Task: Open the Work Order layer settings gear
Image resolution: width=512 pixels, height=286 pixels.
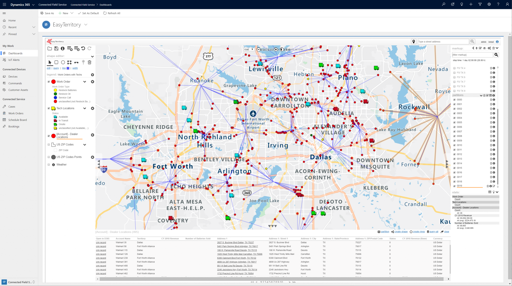Action: coord(92,82)
